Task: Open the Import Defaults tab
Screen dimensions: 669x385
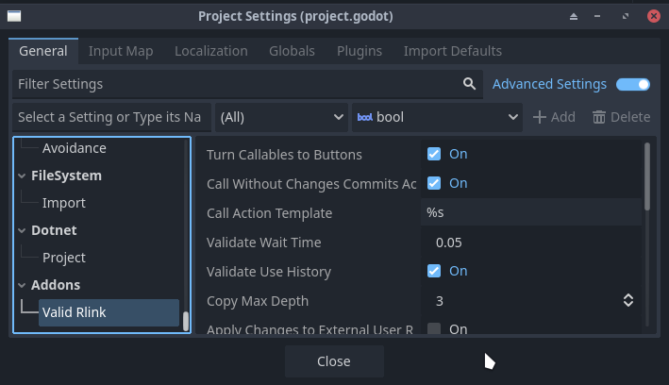Action: pyautogui.click(x=453, y=51)
